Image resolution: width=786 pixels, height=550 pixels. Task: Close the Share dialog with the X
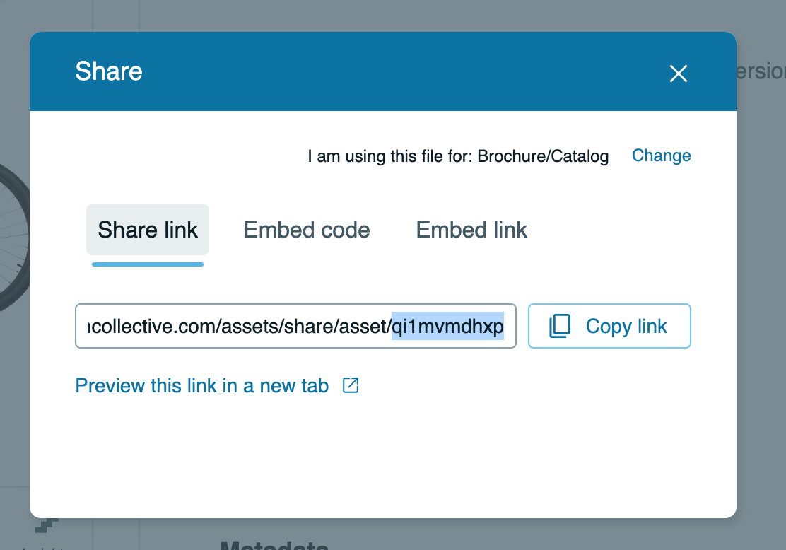pyautogui.click(x=679, y=74)
